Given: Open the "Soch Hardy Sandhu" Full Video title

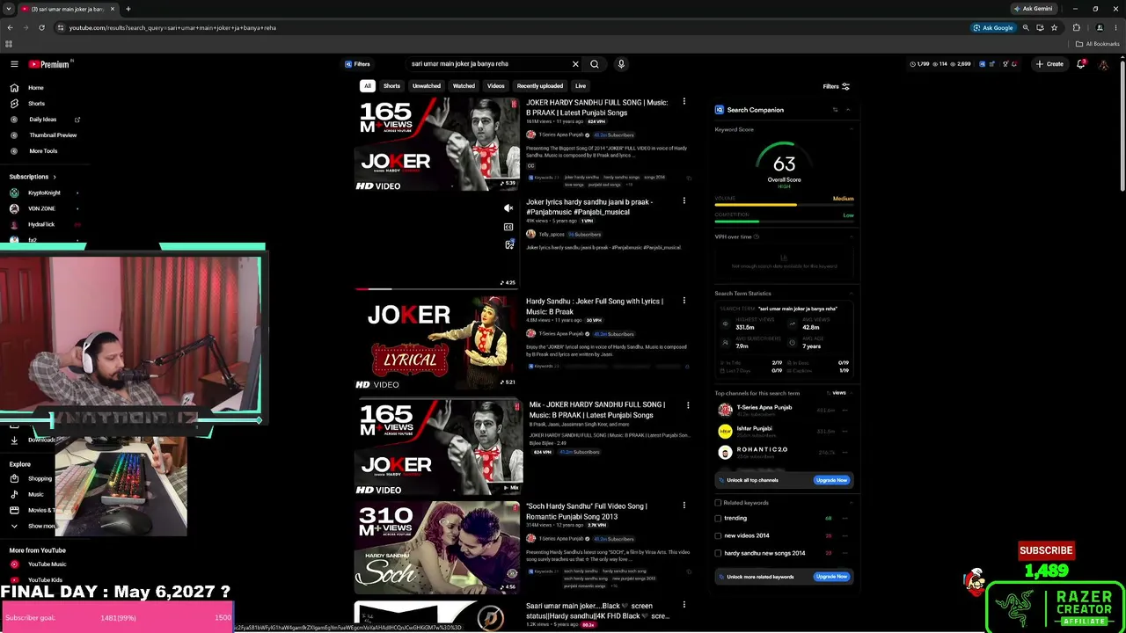Looking at the screenshot, I should pos(587,511).
